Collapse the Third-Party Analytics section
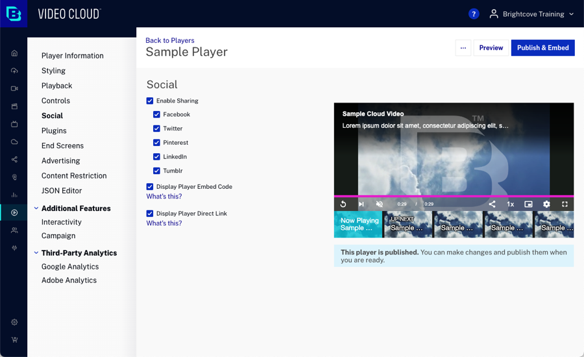The image size is (584, 357). click(36, 253)
